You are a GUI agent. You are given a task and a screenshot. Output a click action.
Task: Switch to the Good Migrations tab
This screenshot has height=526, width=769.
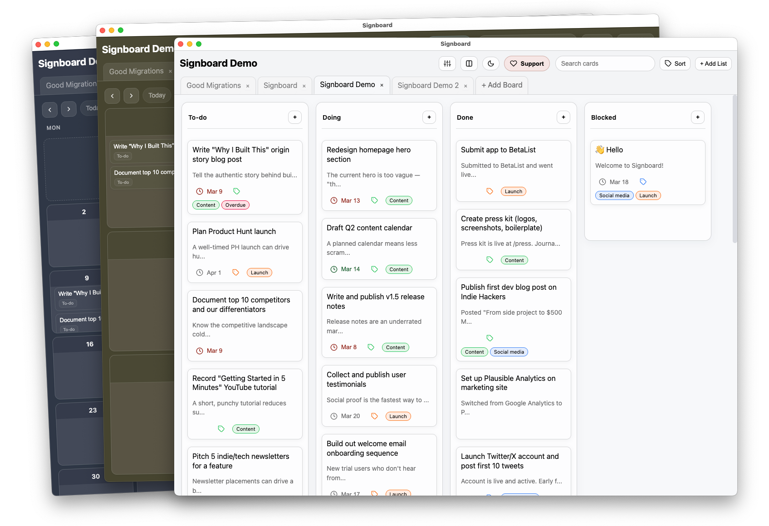(214, 86)
